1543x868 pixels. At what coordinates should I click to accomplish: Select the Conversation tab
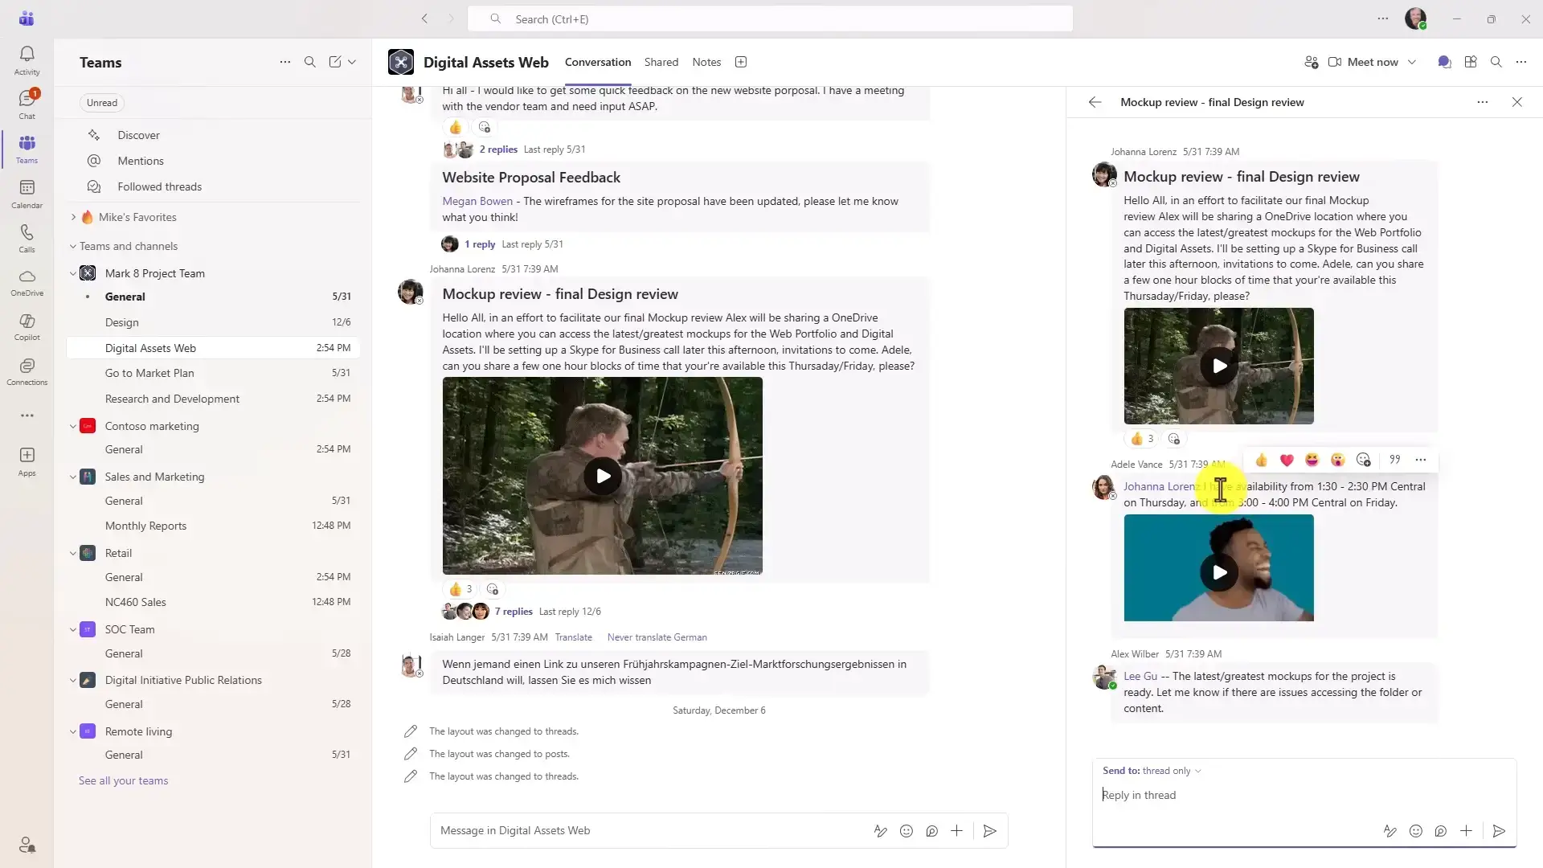[x=598, y=62]
